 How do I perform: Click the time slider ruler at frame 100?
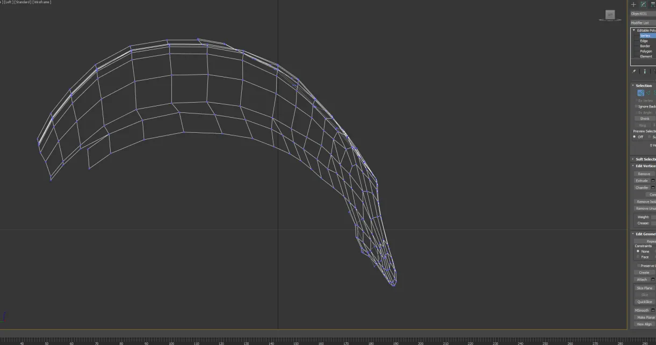(171, 342)
